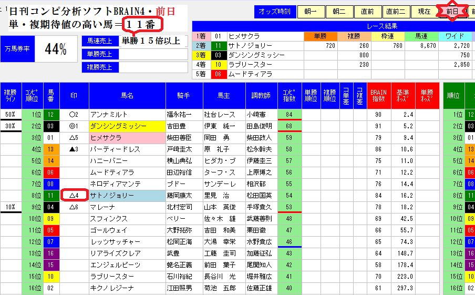Select horse name スフィンクス
This screenshot has width=475, height=295.
pyautogui.click(x=127, y=219)
